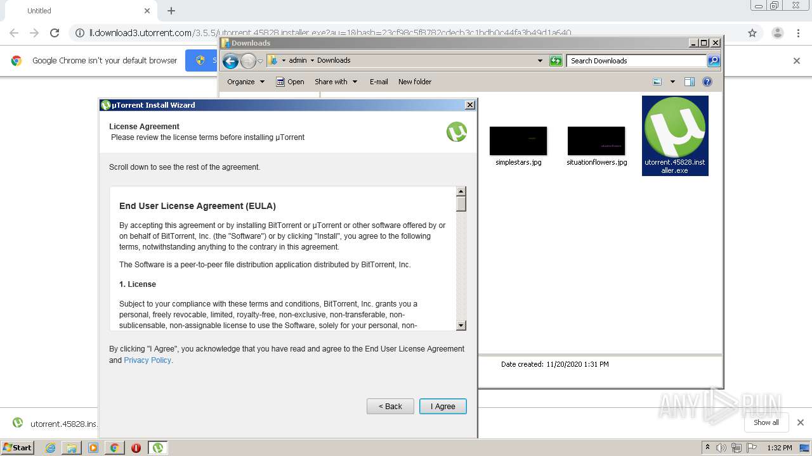Viewport: 812px width, 456px height.
Task: Toggle the preview pane icon
Action: 690,82
